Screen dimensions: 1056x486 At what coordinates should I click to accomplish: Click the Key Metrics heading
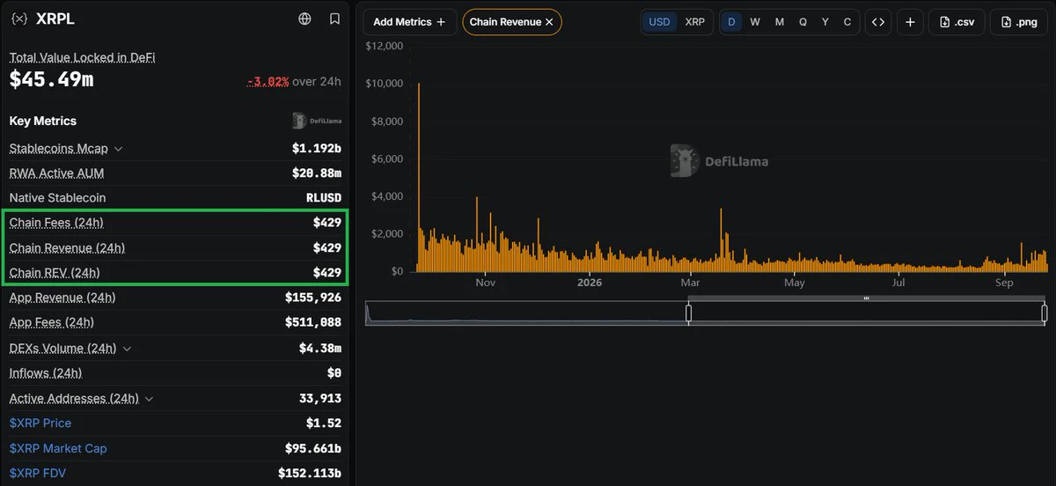[x=43, y=121]
